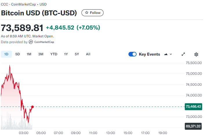Viewport: 205px width, 139px height.
Task: Click the star icon in Follow
Action: point(86,13)
